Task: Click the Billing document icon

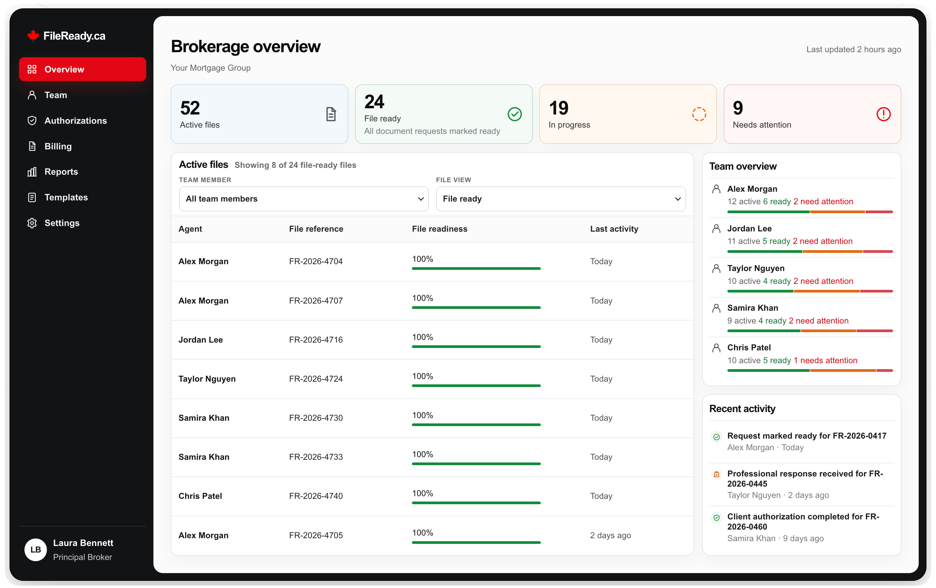Action: pos(32,146)
